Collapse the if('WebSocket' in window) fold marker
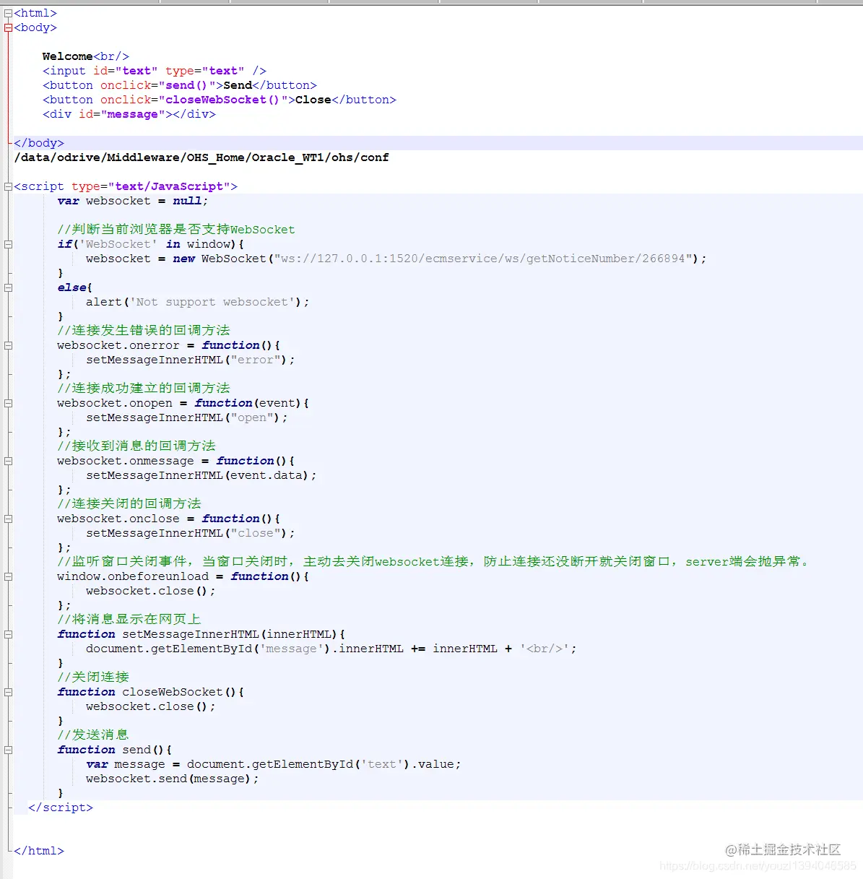Viewport: 863px width, 879px height. (8, 244)
